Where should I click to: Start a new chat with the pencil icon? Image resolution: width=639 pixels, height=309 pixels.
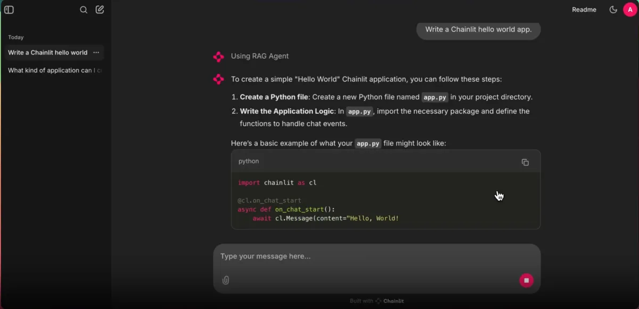point(100,10)
